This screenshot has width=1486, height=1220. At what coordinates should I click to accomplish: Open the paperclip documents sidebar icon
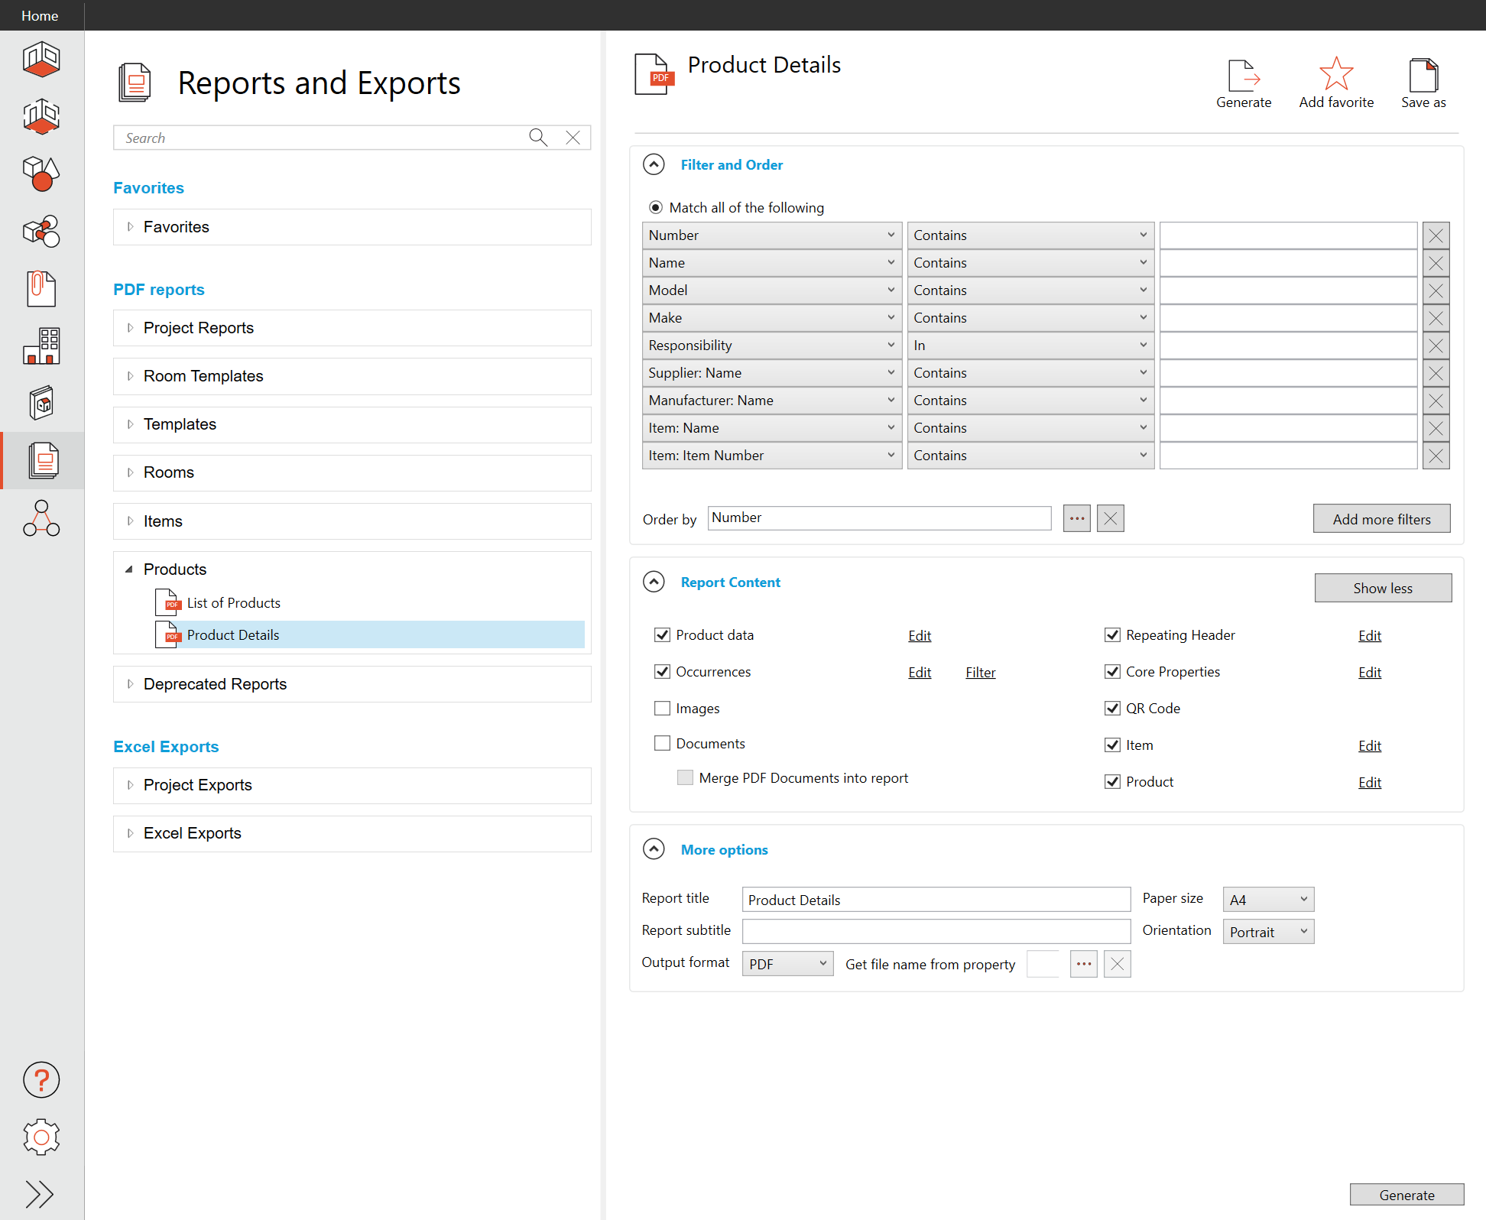click(x=41, y=288)
